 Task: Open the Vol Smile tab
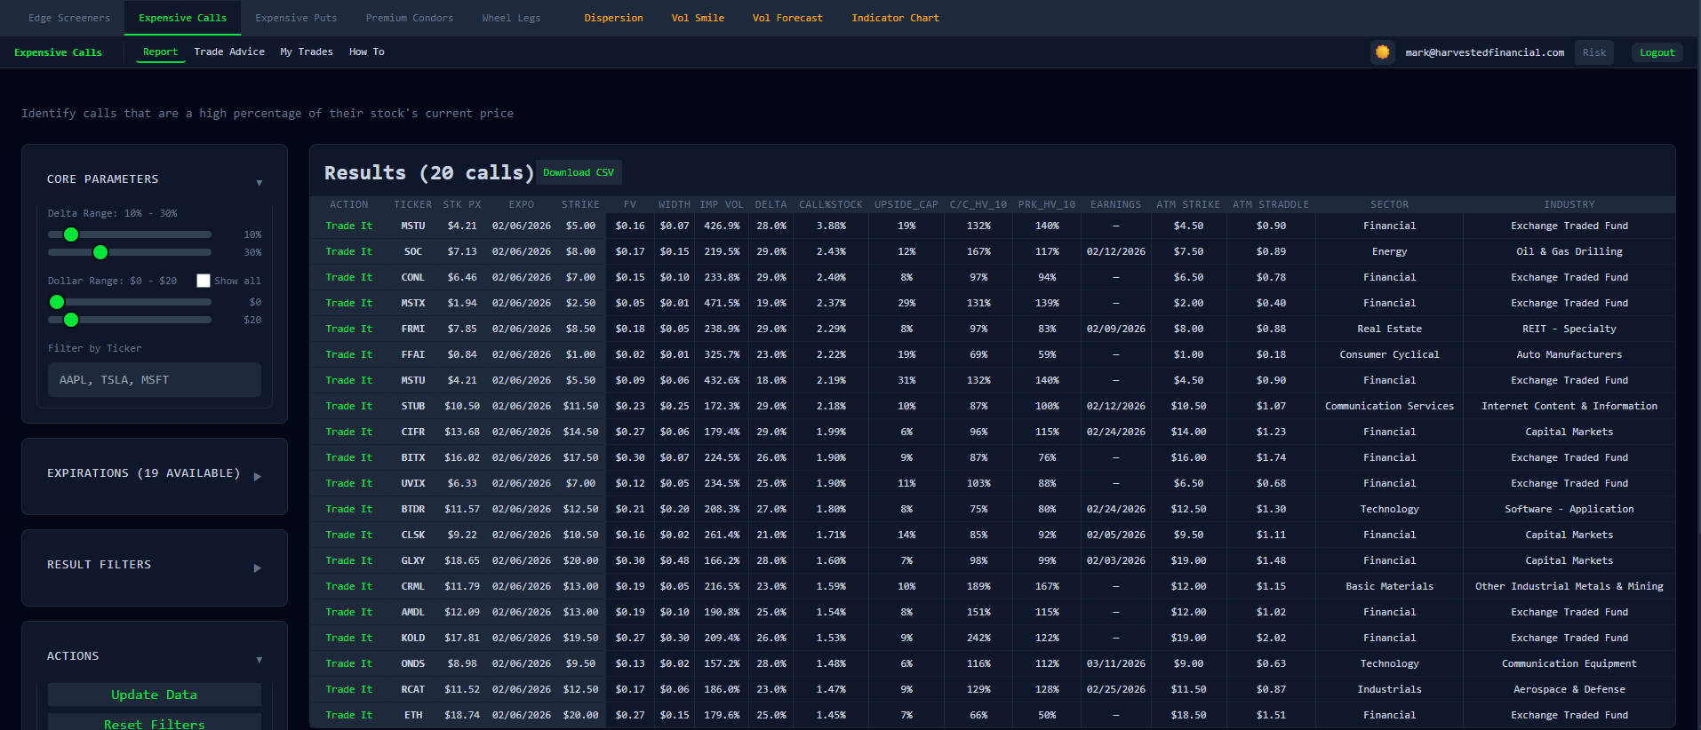[698, 18]
